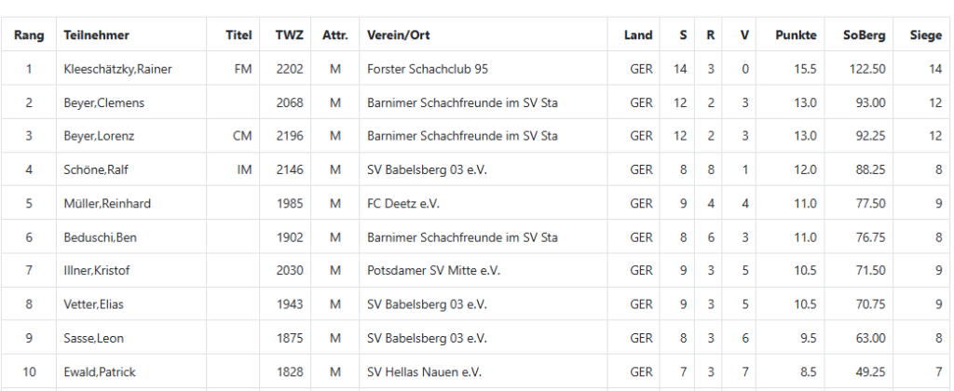
Task: Click the Titel column header
Action: point(238,35)
